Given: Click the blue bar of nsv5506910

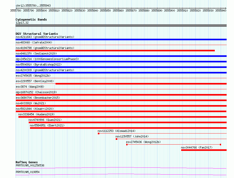Looking at the screenshot, I should (121, 67).
